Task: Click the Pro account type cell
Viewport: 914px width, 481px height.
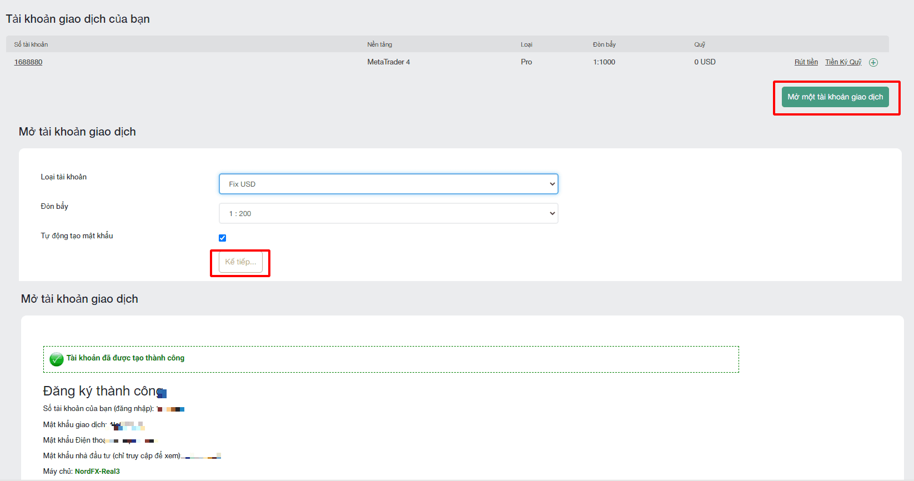Action: pyautogui.click(x=526, y=62)
